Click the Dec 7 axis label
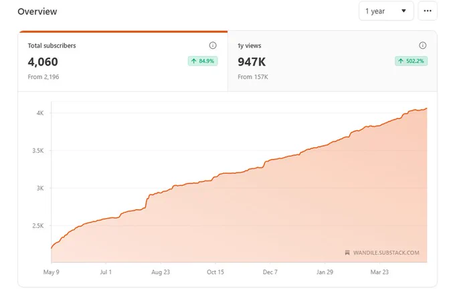455x301 pixels. 270,272
